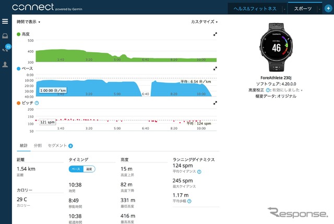Switch to ヘルス&フィットネス tab
This screenshot has width=334, height=224.
[x=255, y=9]
